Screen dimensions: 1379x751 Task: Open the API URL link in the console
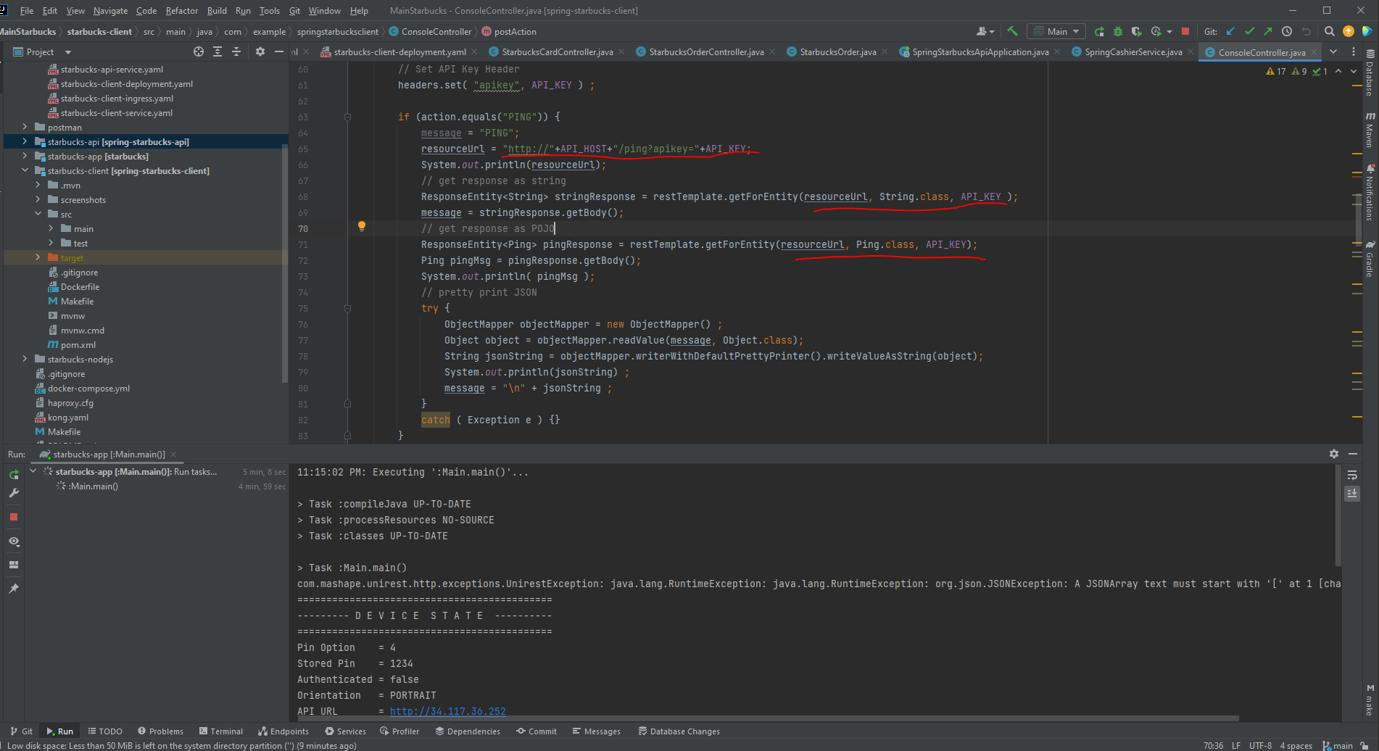pos(447,710)
